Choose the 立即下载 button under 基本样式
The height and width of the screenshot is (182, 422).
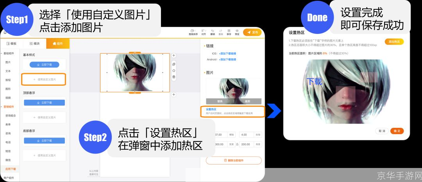pyautogui.click(x=45, y=65)
